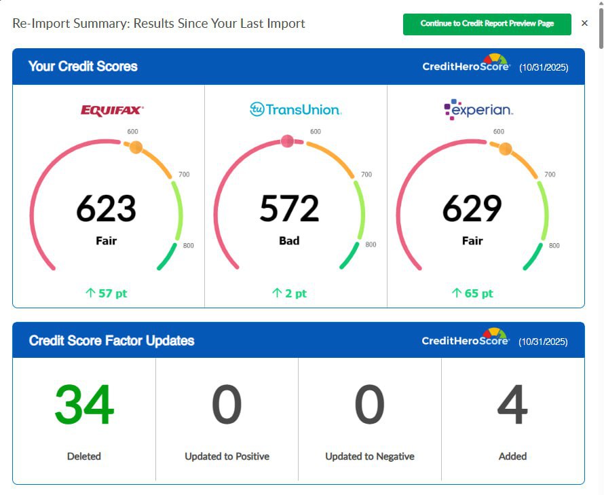This screenshot has height=495, width=604.
Task: Click the Deleted label
Action: tap(84, 456)
